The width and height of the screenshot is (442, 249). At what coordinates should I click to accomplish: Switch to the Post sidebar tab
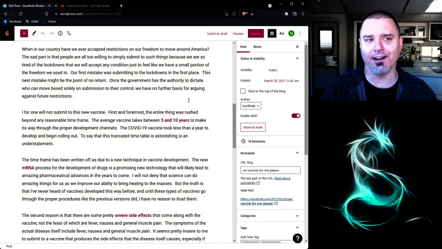click(x=243, y=47)
